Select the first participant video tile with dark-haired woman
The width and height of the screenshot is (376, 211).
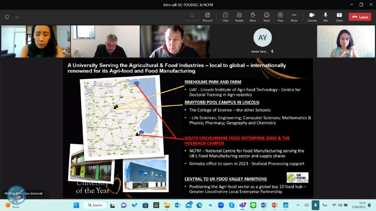click(x=36, y=41)
